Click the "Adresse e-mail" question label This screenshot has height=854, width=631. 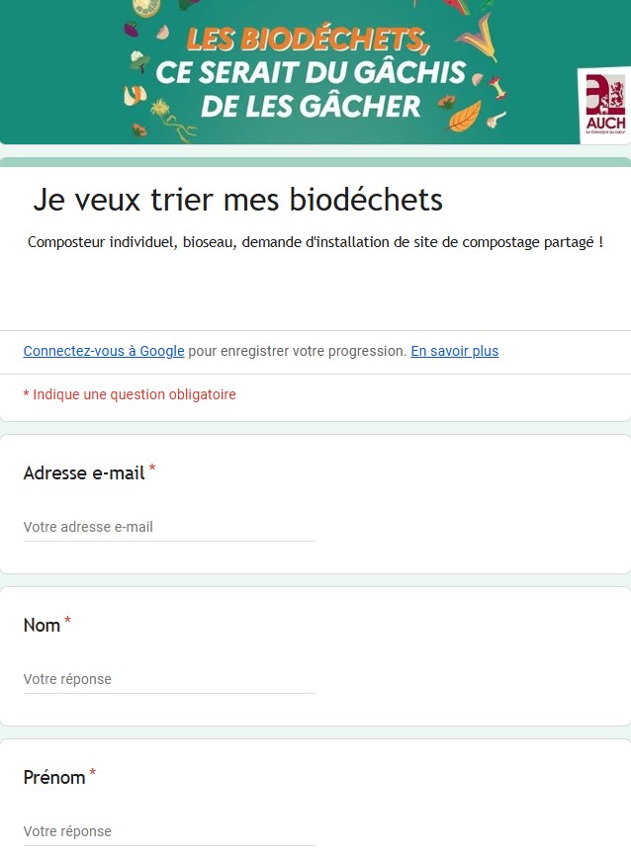click(84, 473)
